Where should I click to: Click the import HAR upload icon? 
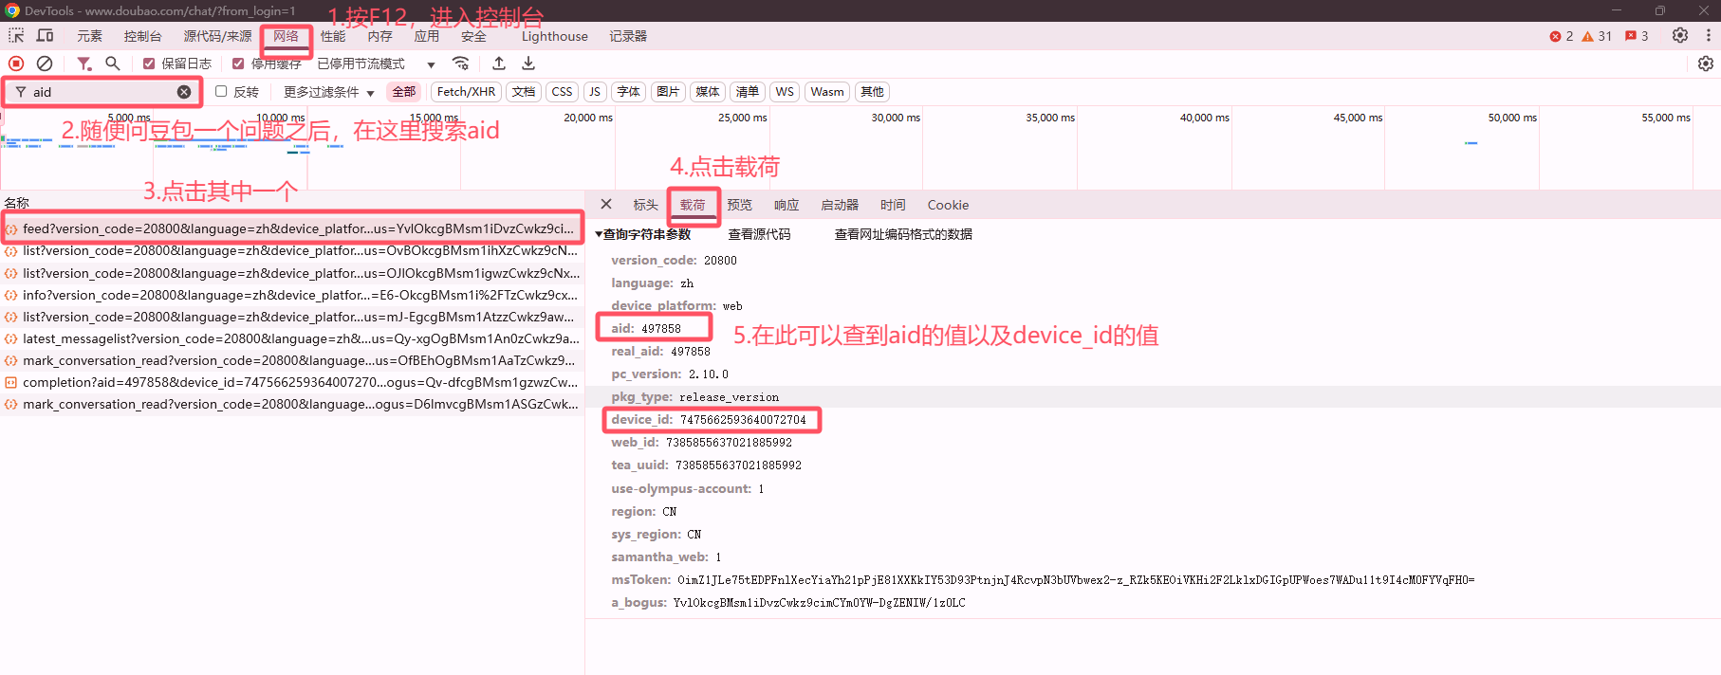coord(499,64)
